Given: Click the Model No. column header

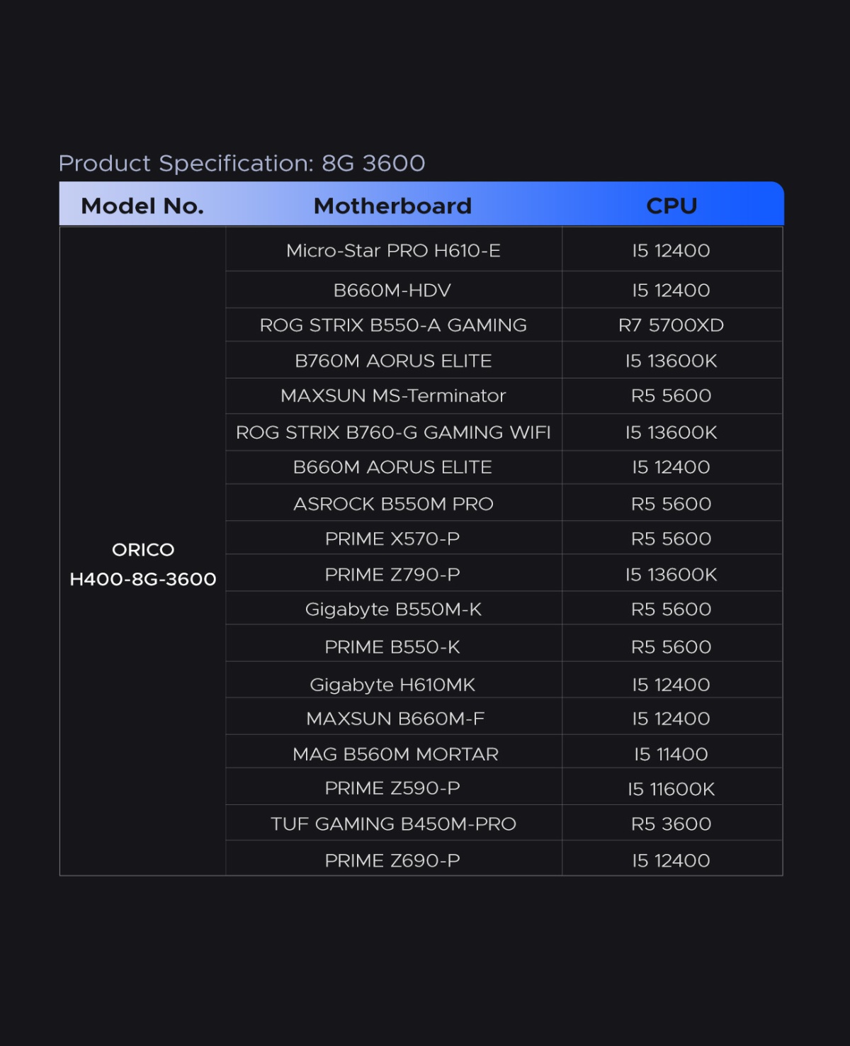Looking at the screenshot, I should pyautogui.click(x=142, y=206).
